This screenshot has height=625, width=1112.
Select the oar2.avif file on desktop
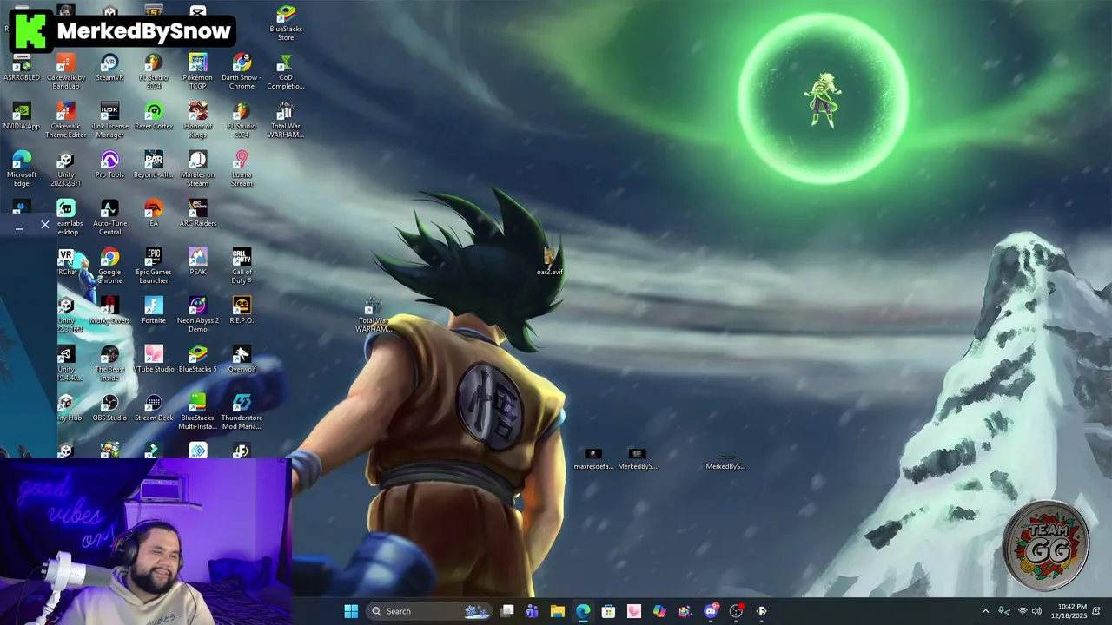(549, 260)
